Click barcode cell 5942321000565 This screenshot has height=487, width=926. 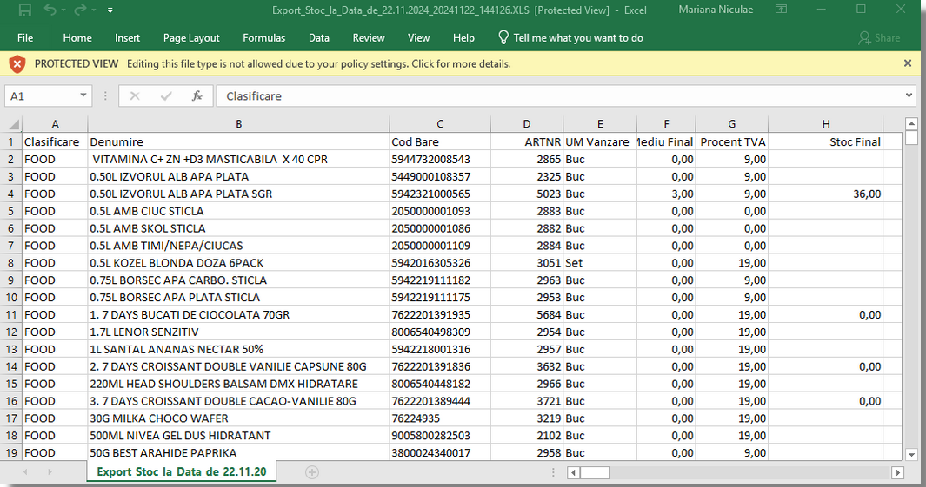tap(440, 194)
